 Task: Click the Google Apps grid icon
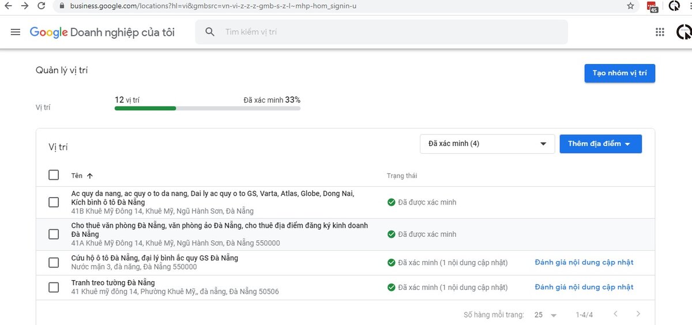point(660,32)
